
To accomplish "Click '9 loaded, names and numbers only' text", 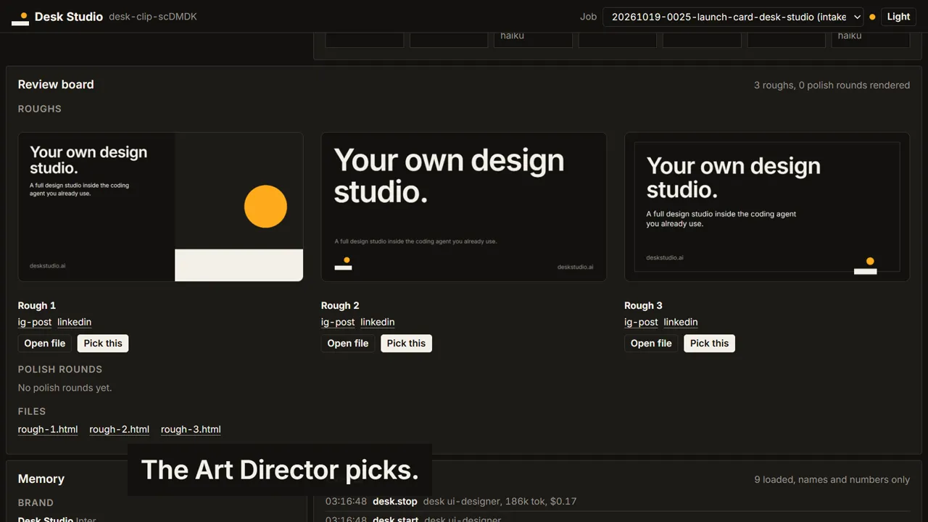I will click(x=832, y=479).
